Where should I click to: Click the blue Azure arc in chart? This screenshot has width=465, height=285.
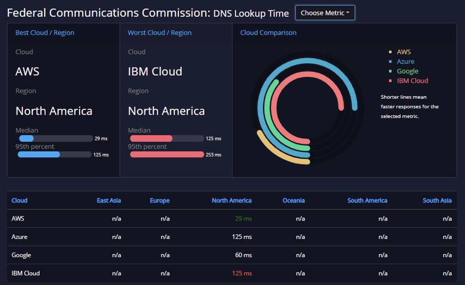[307, 61]
